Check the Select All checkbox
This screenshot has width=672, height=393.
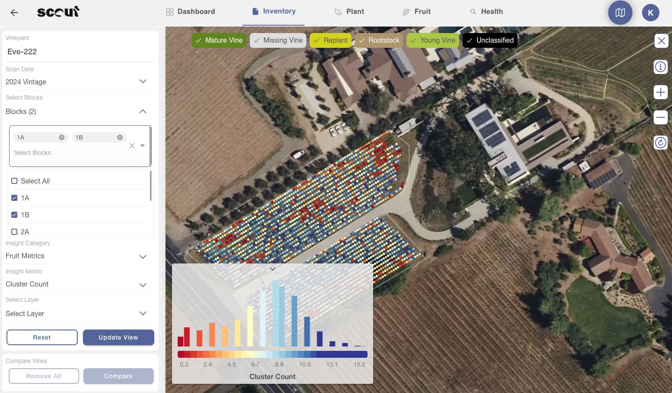(x=14, y=181)
